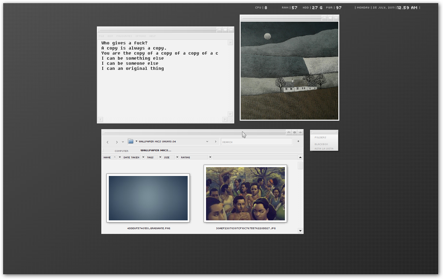Go back in the wallpaper folder window
This screenshot has height=279, width=443.
point(107,142)
